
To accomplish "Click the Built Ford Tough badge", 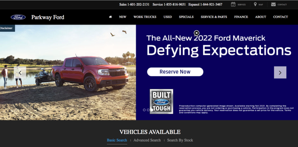I will pyautogui.click(x=161, y=101).
